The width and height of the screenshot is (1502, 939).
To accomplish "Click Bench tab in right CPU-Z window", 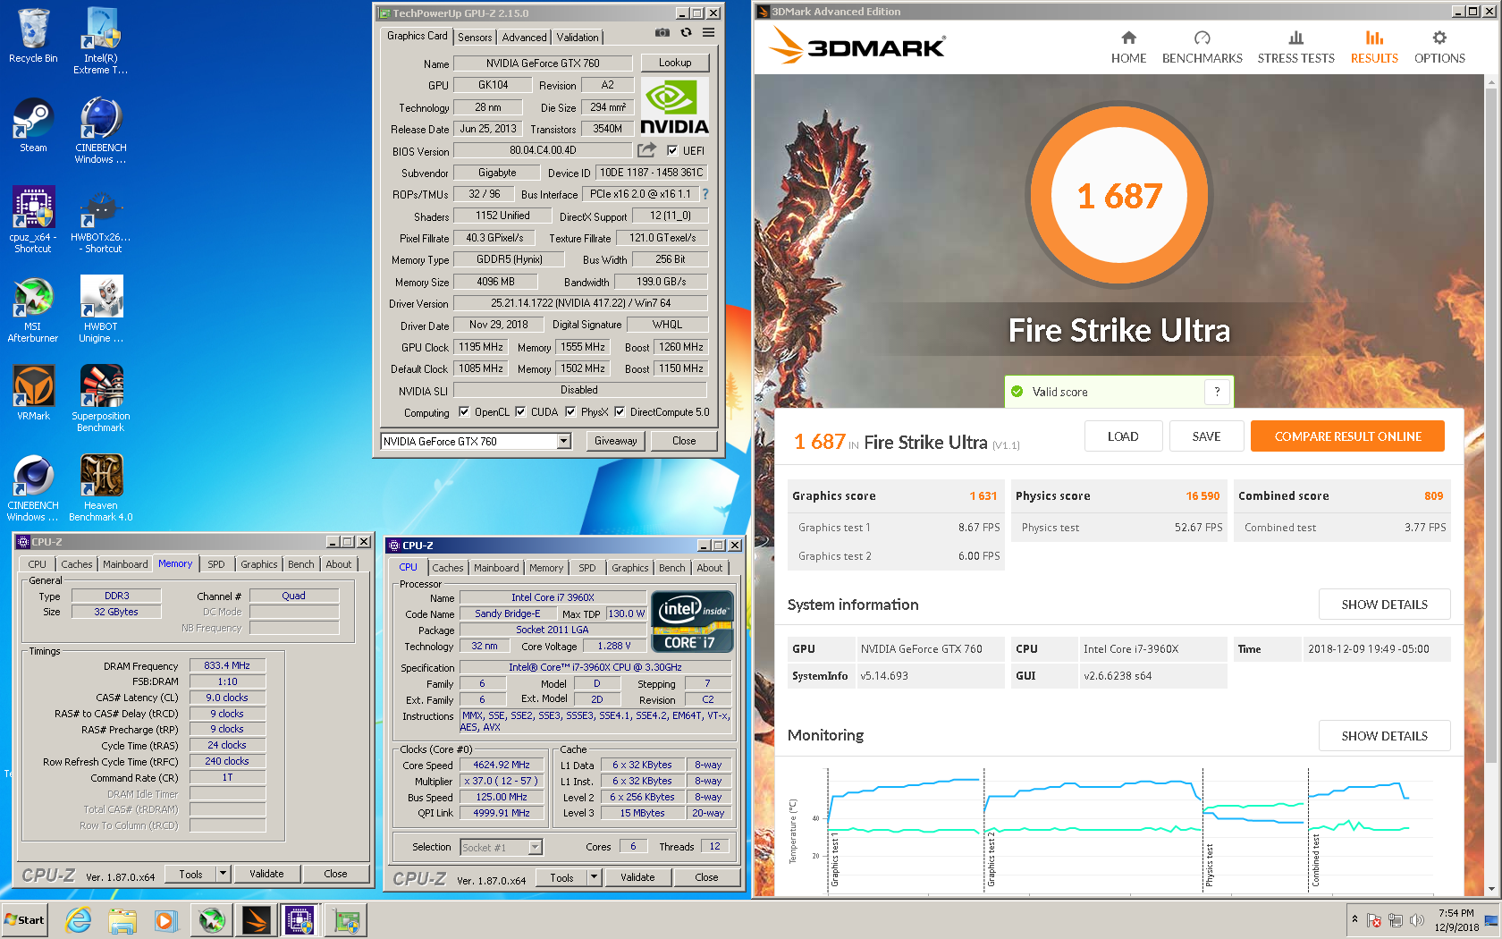I will click(671, 568).
